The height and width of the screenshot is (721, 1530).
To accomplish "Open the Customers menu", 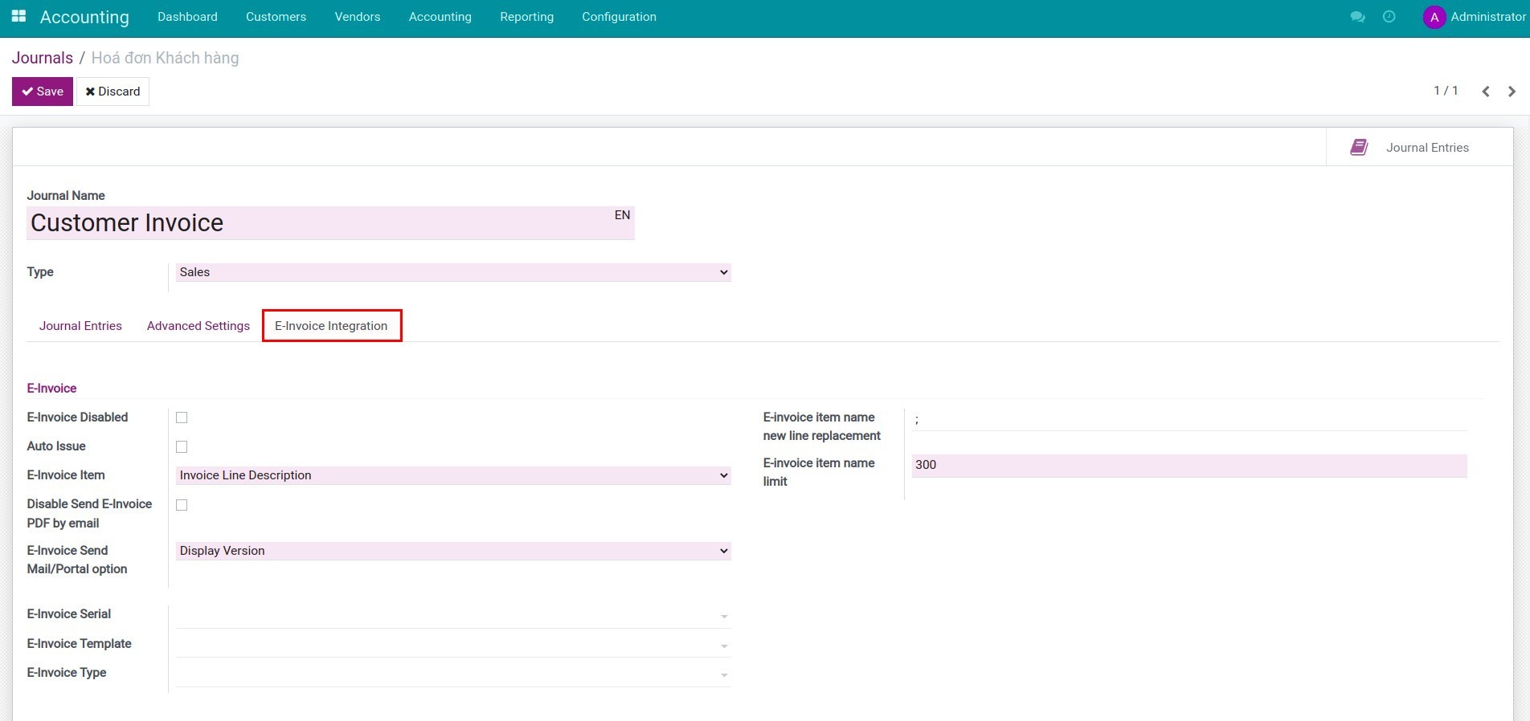I will (x=276, y=17).
